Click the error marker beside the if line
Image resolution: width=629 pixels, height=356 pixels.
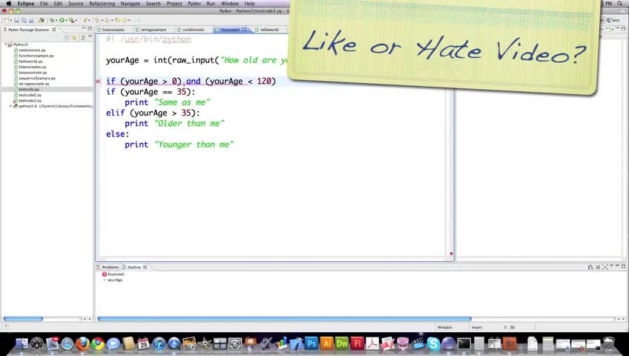pyautogui.click(x=98, y=82)
